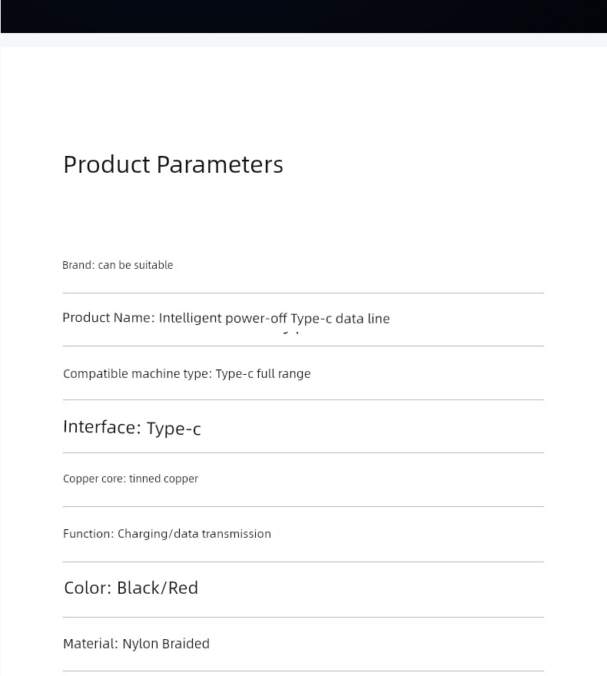Click the Product Parameters heading

coord(173,164)
